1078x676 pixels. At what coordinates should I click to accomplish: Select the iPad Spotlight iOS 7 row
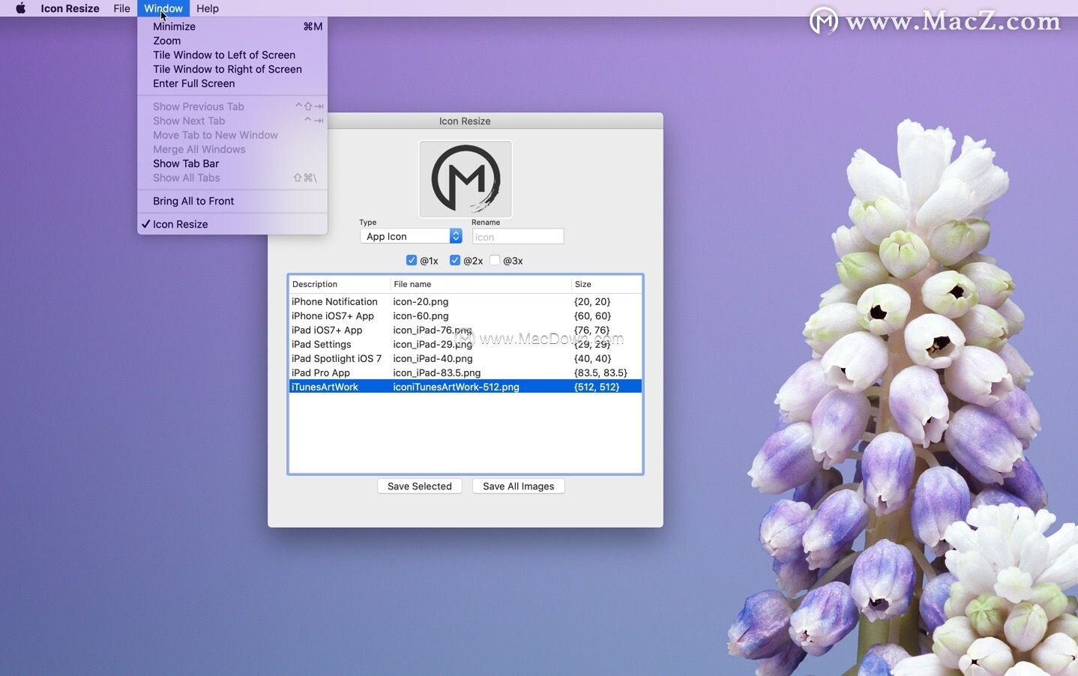click(465, 358)
